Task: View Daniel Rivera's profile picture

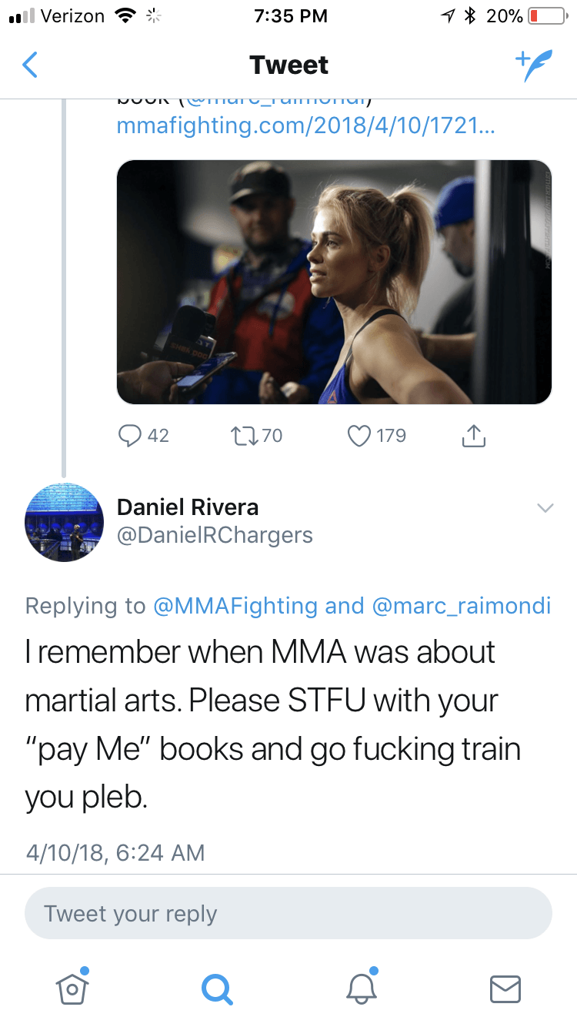Action: point(65,523)
